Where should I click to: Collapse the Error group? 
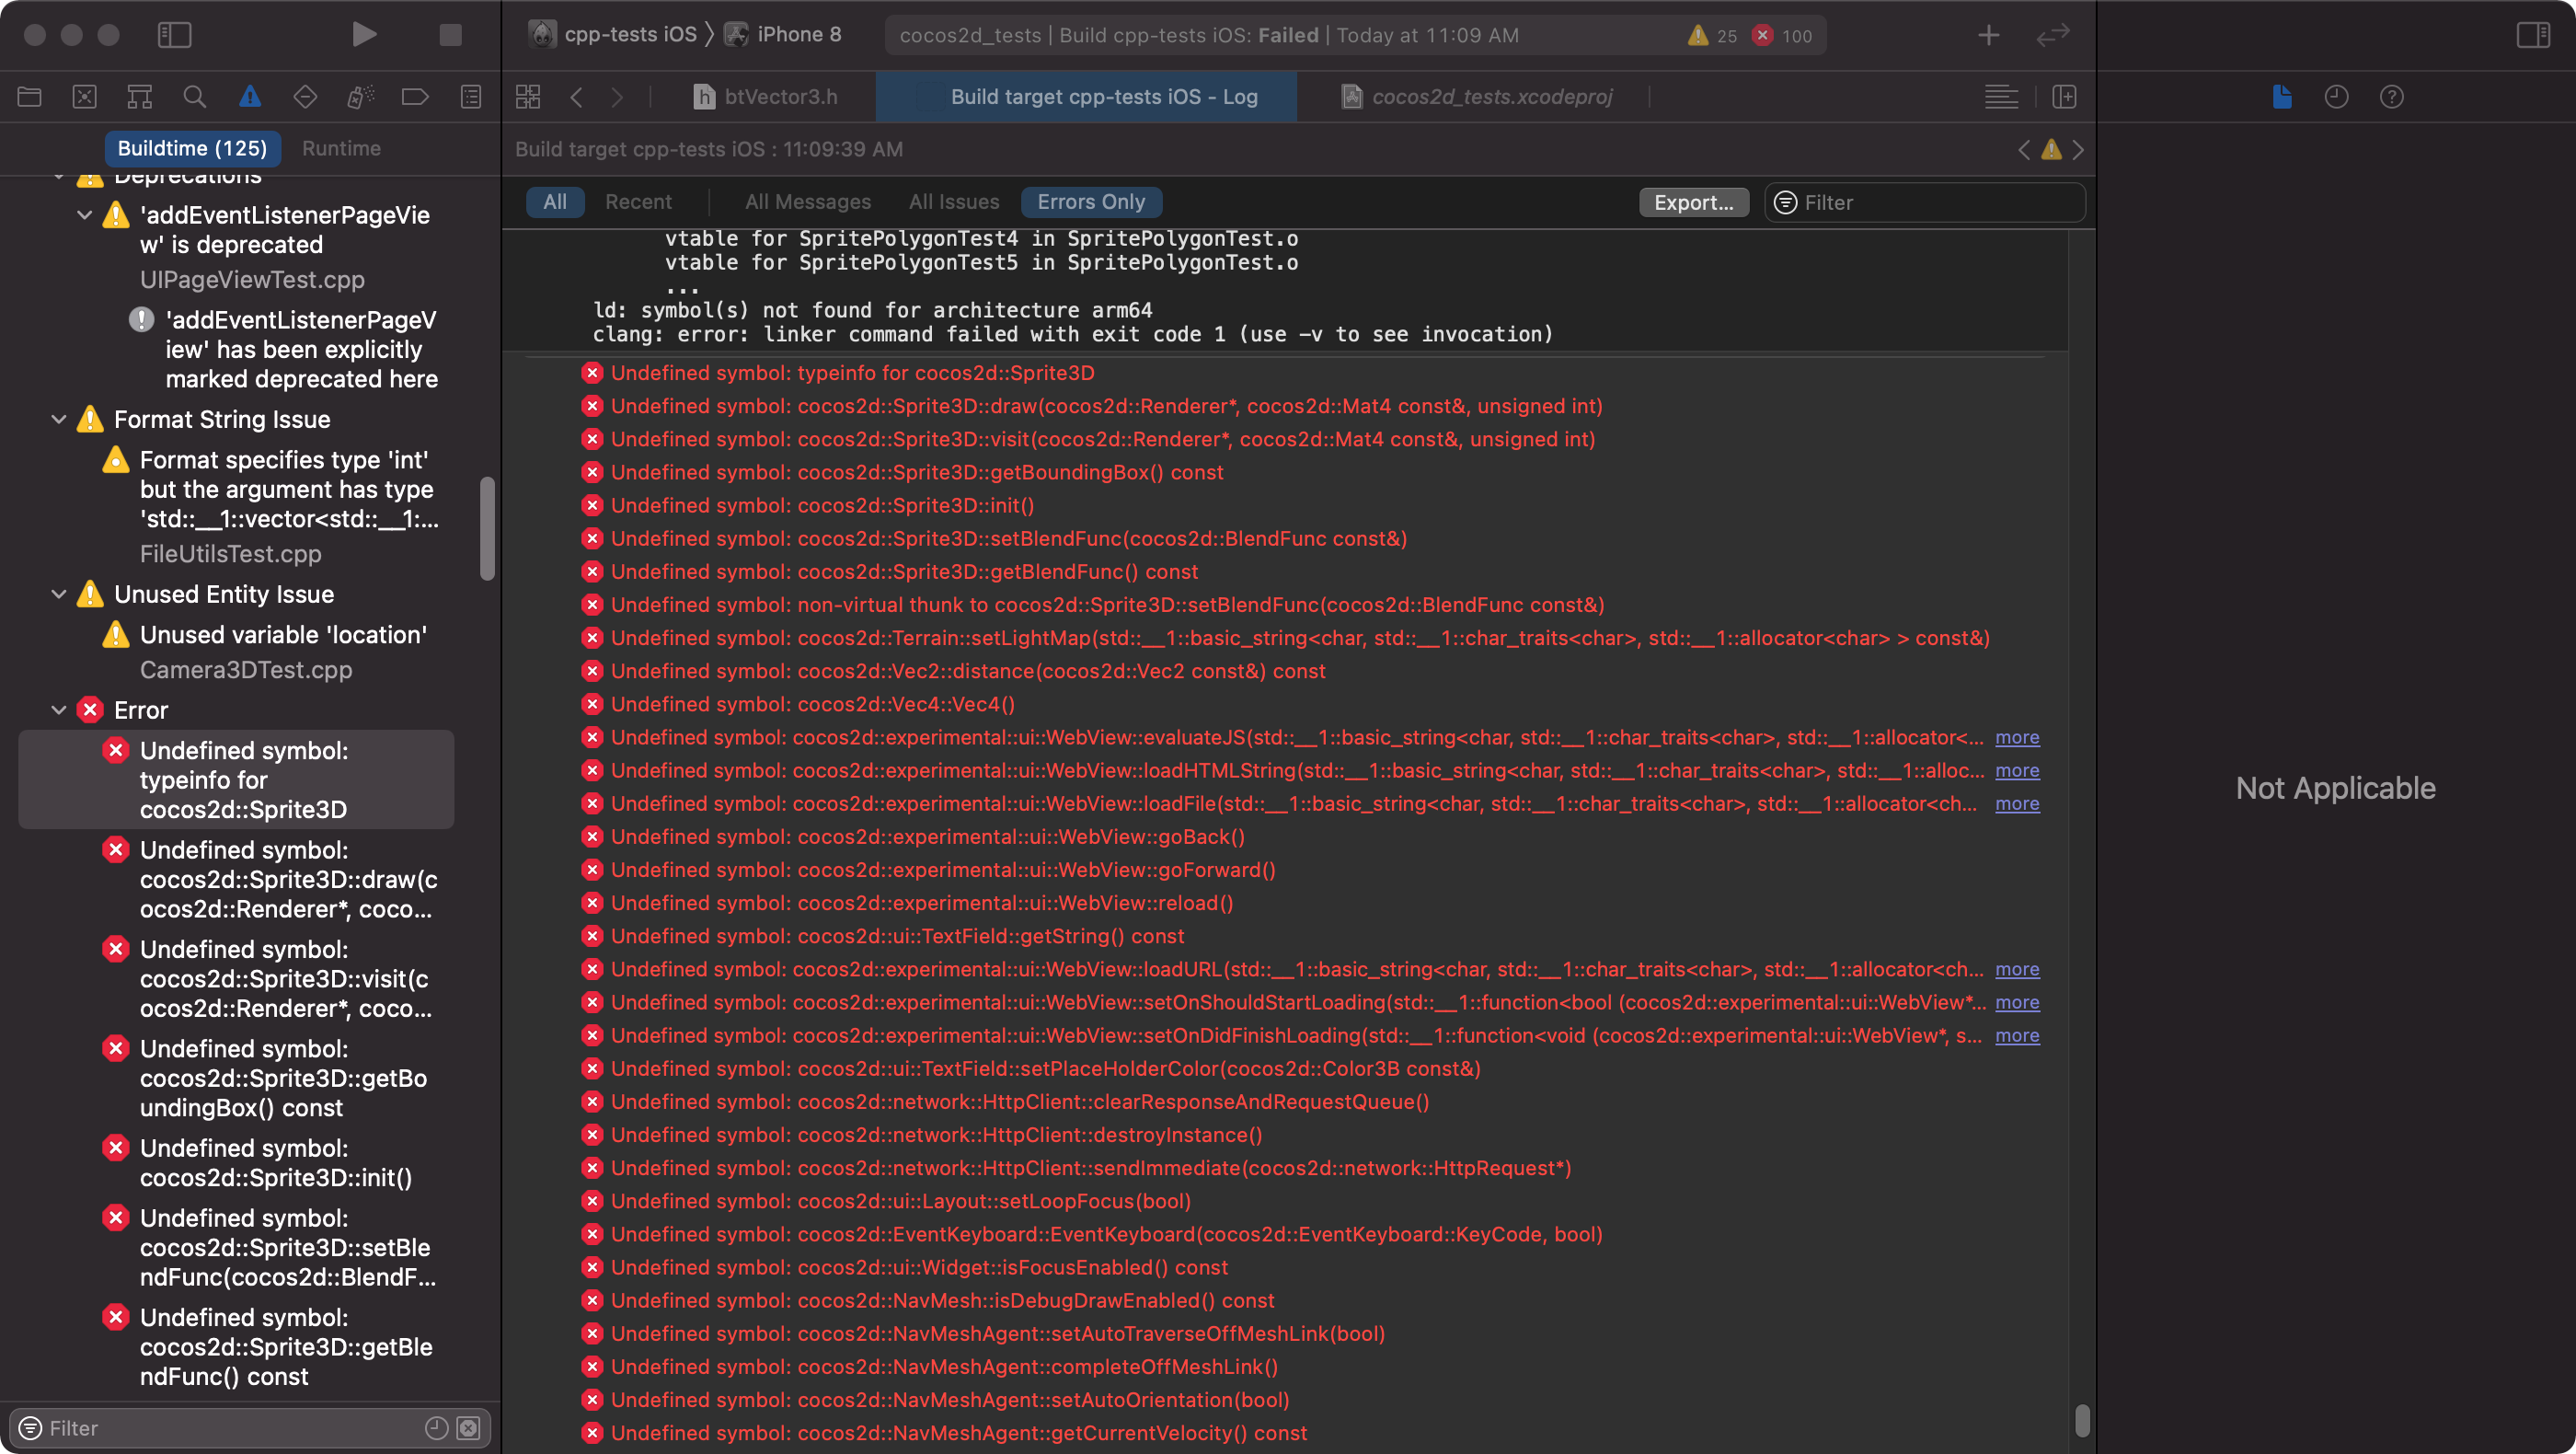click(59, 710)
